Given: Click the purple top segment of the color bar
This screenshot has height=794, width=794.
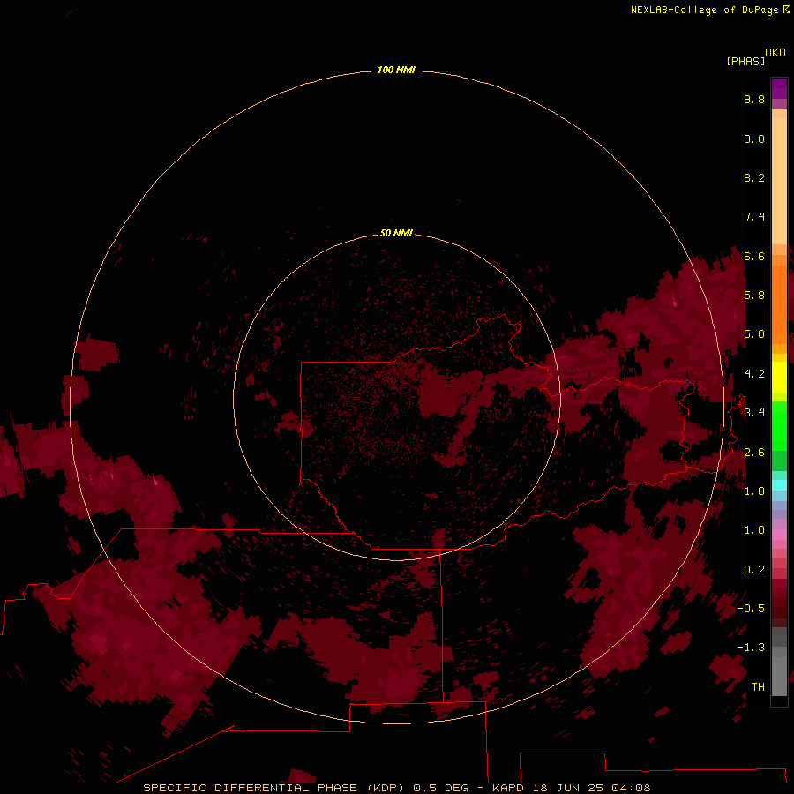Looking at the screenshot, I should click(779, 88).
